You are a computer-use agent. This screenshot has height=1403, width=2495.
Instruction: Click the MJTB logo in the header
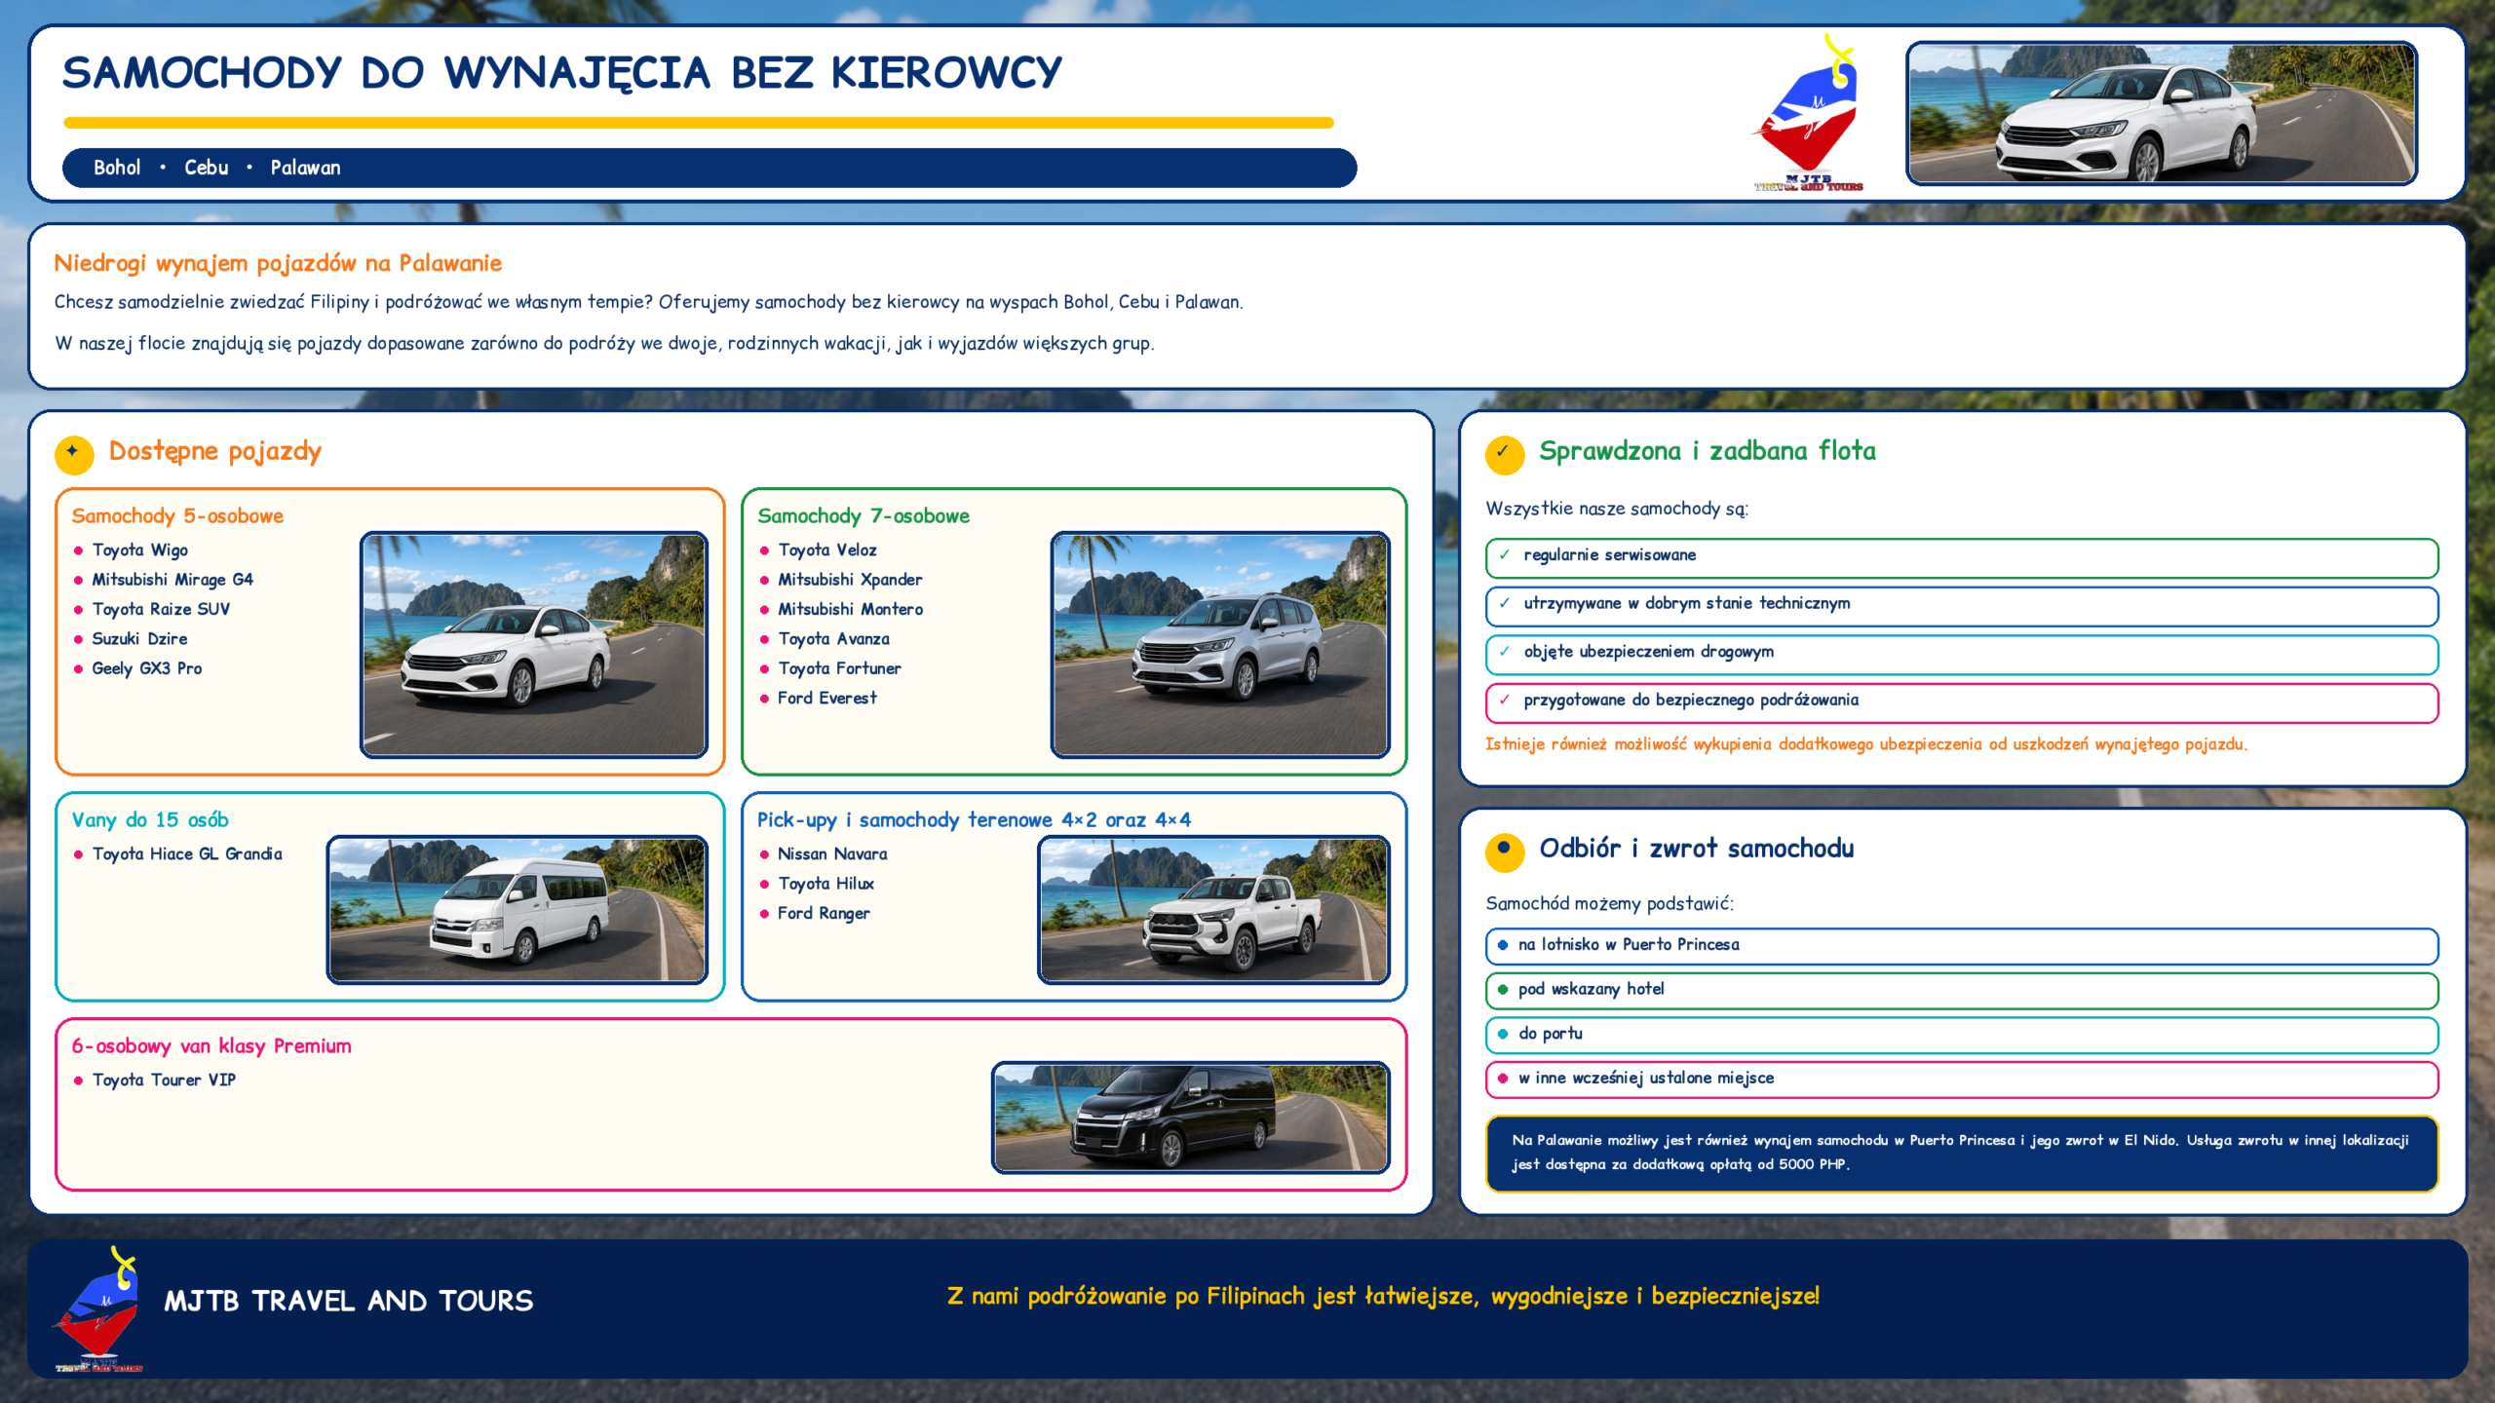point(1809,112)
